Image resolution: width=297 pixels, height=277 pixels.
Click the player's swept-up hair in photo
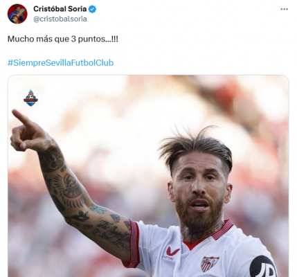point(195,147)
